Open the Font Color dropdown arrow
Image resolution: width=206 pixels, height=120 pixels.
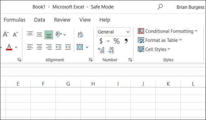16,47
